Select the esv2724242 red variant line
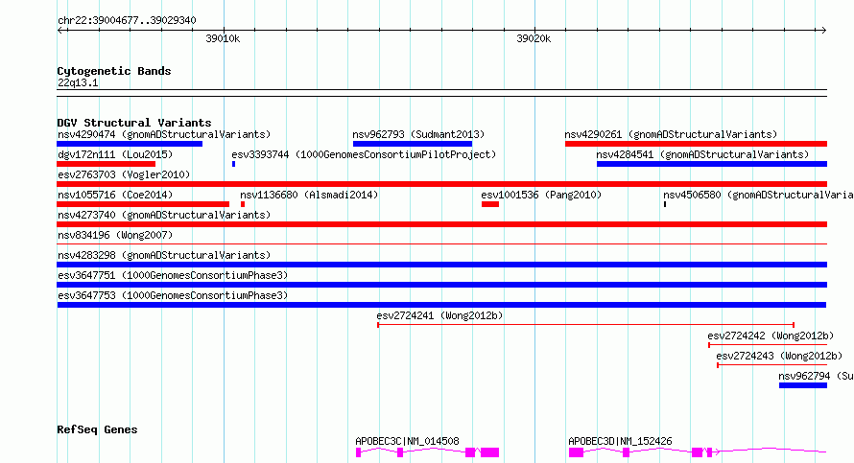The width and height of the screenshot is (854, 463). (x=768, y=345)
